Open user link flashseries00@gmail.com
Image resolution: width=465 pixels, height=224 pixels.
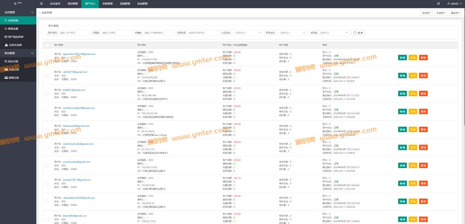[76, 126]
